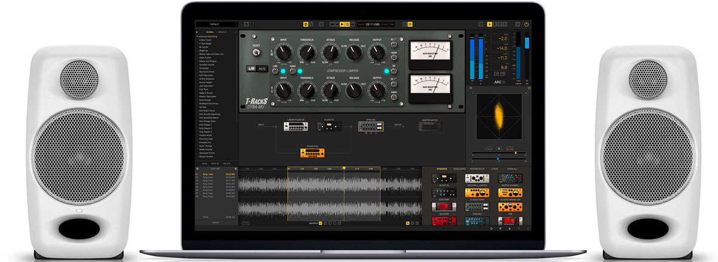
Task: Click the yellow playhead marker on waveform
Action: pos(343,168)
